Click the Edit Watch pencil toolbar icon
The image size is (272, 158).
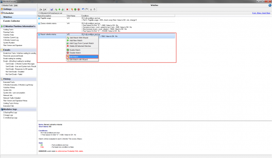click(x=72, y=9)
